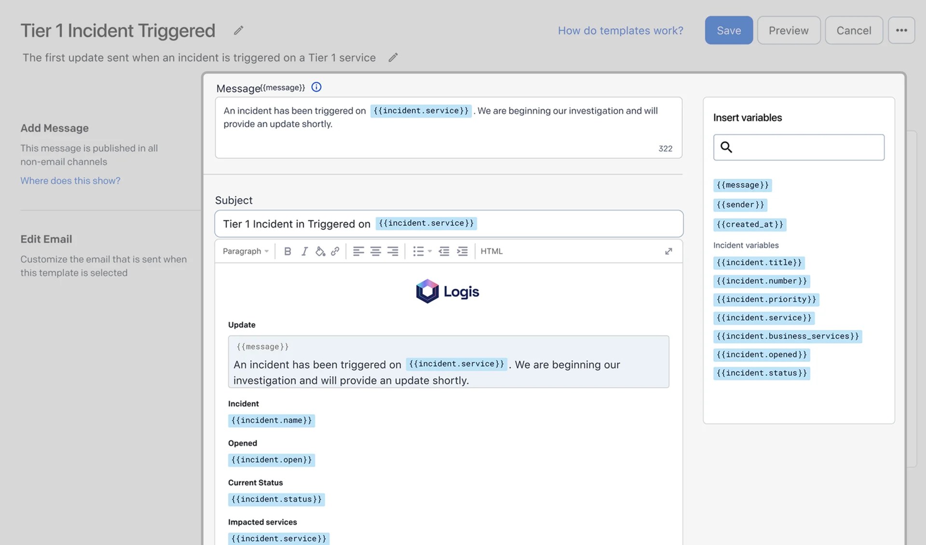Open the text highlight color tool
Viewport: 926px width, 545px height.
pyautogui.click(x=320, y=251)
